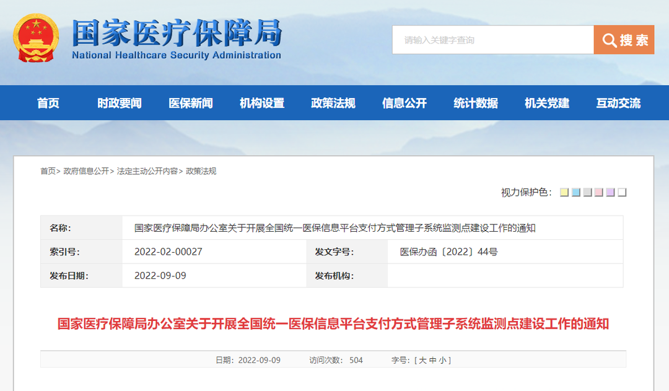Open the 时政要闻 nav item
This screenshot has height=391, width=669.
click(120, 103)
